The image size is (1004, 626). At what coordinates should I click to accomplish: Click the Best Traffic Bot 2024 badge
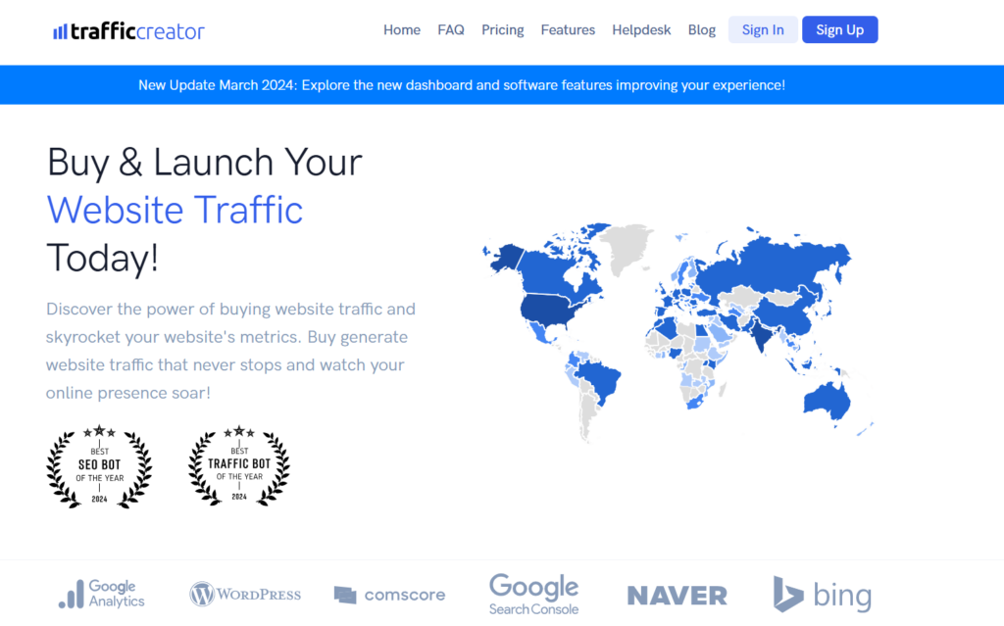tap(238, 467)
